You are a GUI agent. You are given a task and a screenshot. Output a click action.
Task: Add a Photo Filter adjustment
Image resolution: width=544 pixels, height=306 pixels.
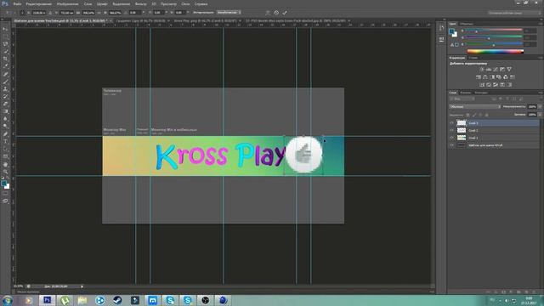tap(499, 77)
